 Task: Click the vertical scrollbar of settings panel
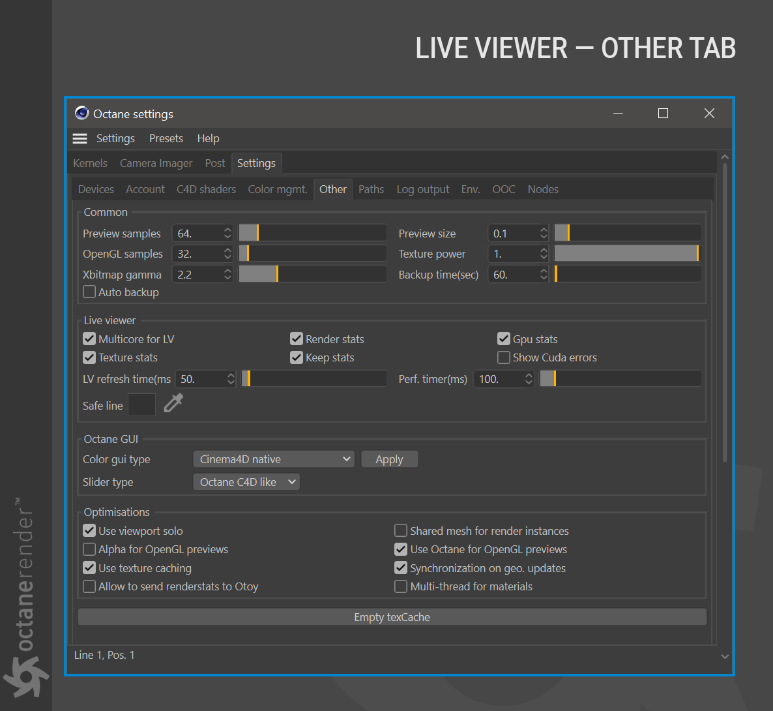(725, 313)
